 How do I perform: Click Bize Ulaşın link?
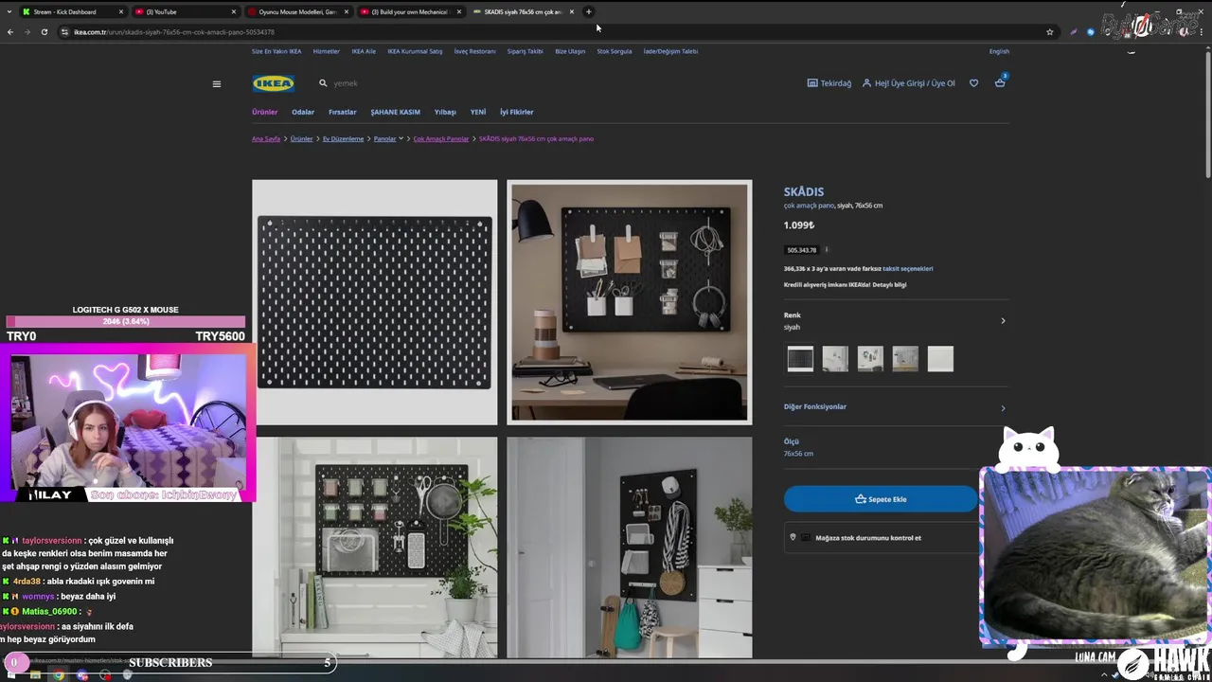coord(570,51)
